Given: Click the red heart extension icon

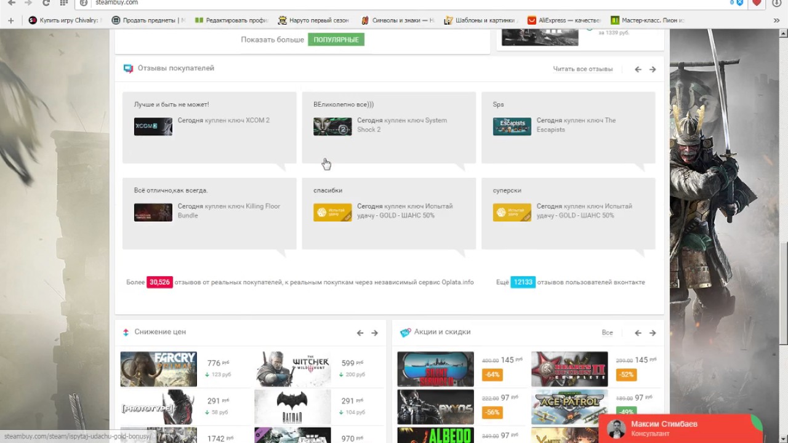Looking at the screenshot, I should [x=757, y=3].
